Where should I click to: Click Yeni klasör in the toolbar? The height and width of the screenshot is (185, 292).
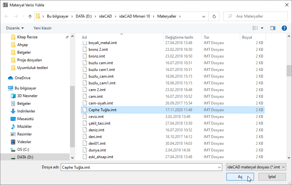tap(43, 28)
